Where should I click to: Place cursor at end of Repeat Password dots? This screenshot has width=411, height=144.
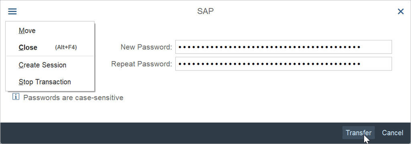click(x=361, y=64)
